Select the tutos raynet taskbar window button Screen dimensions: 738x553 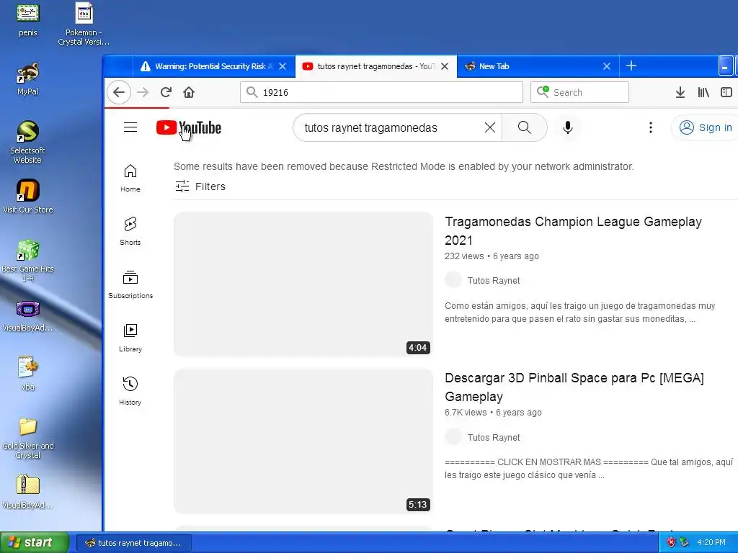pyautogui.click(x=133, y=543)
